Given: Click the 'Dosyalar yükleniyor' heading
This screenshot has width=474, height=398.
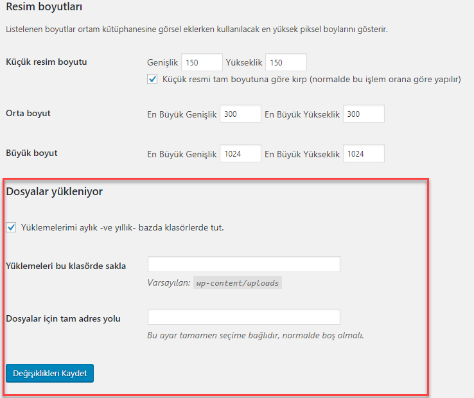Looking at the screenshot, I should coord(55,191).
